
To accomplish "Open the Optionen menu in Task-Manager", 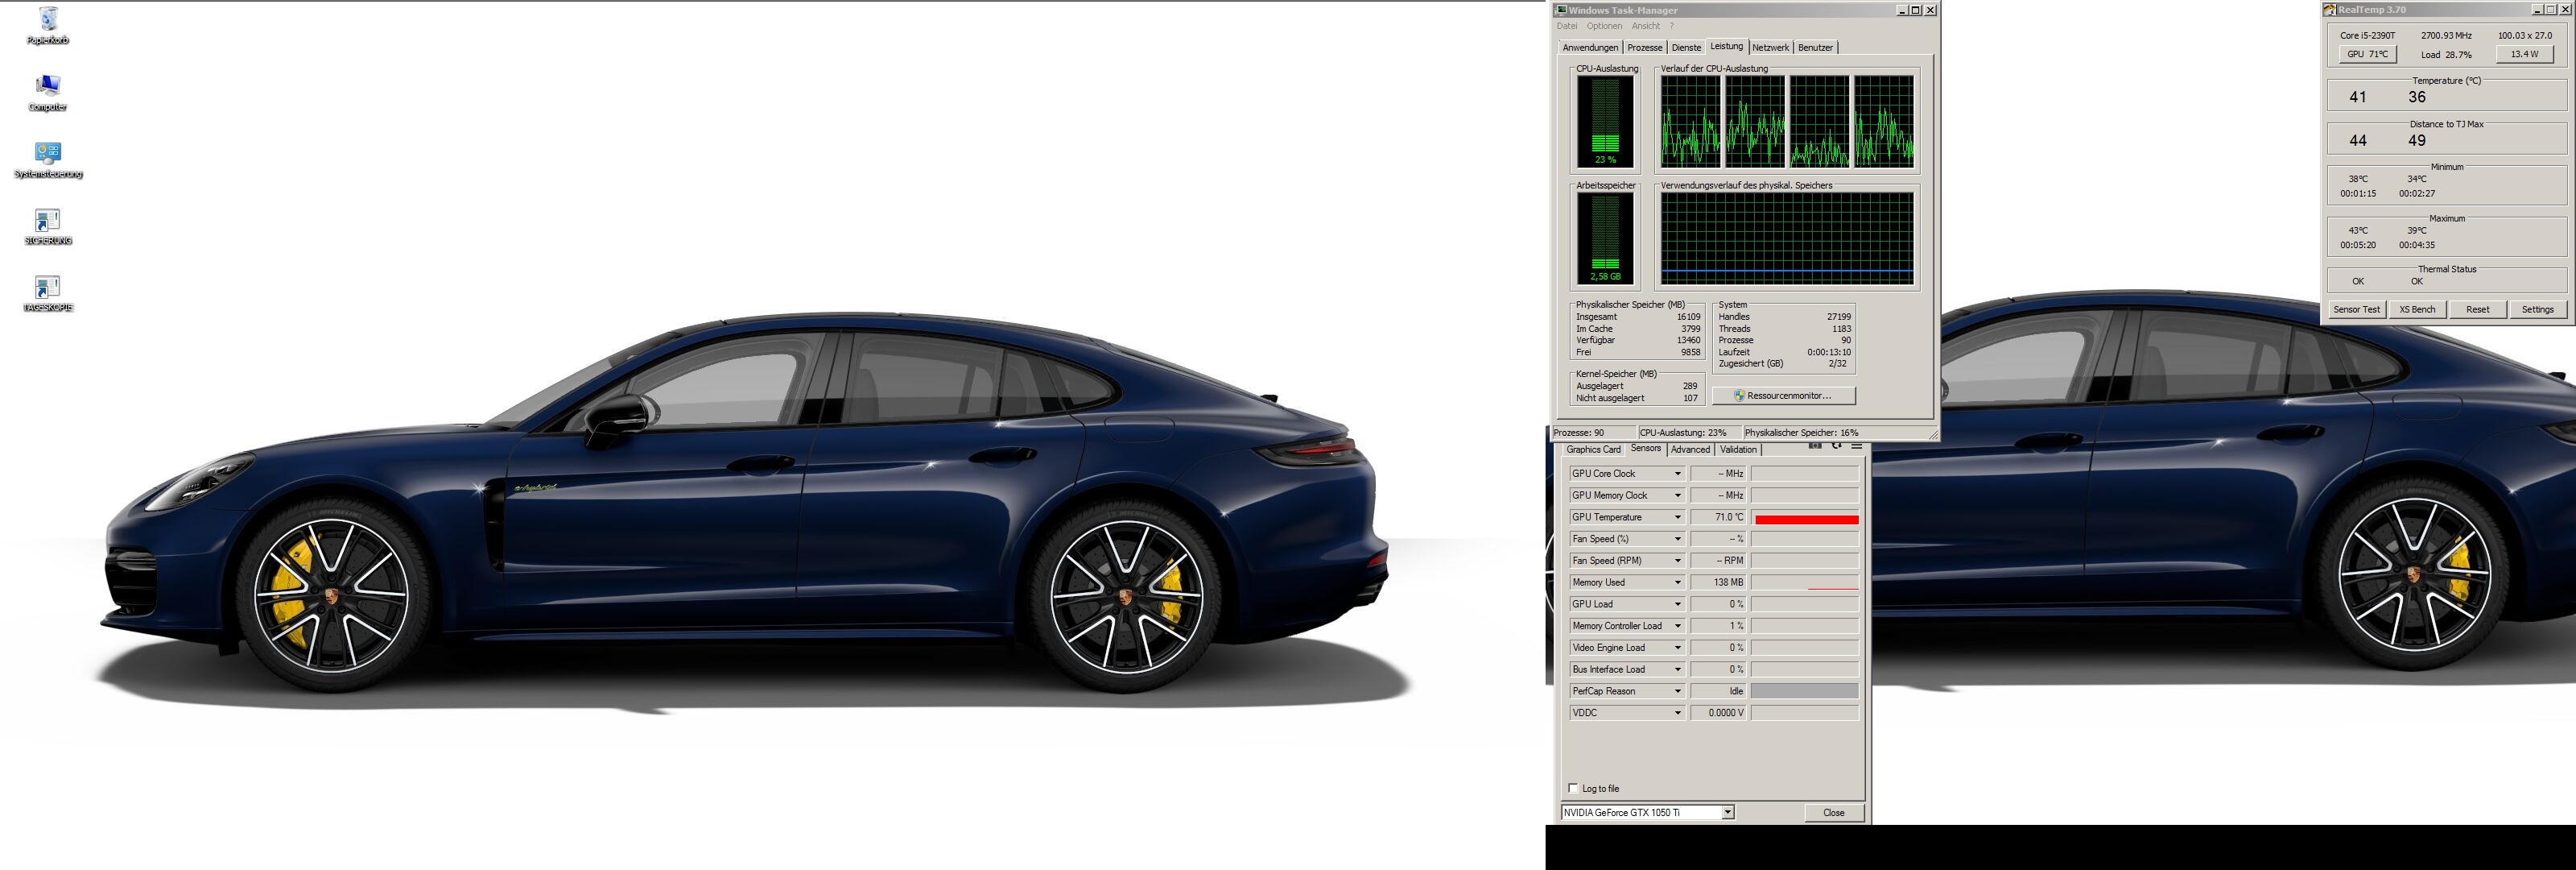I will pos(1604,26).
